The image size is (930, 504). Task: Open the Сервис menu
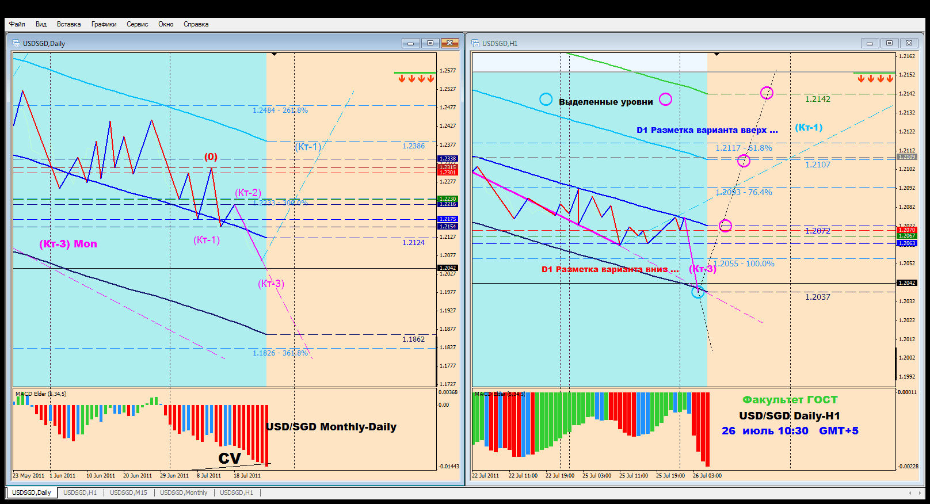(x=138, y=24)
